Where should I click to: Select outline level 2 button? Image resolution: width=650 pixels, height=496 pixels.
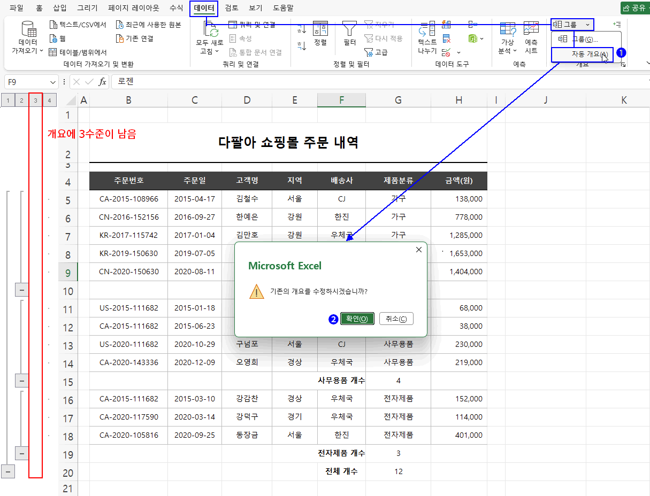(x=21, y=100)
